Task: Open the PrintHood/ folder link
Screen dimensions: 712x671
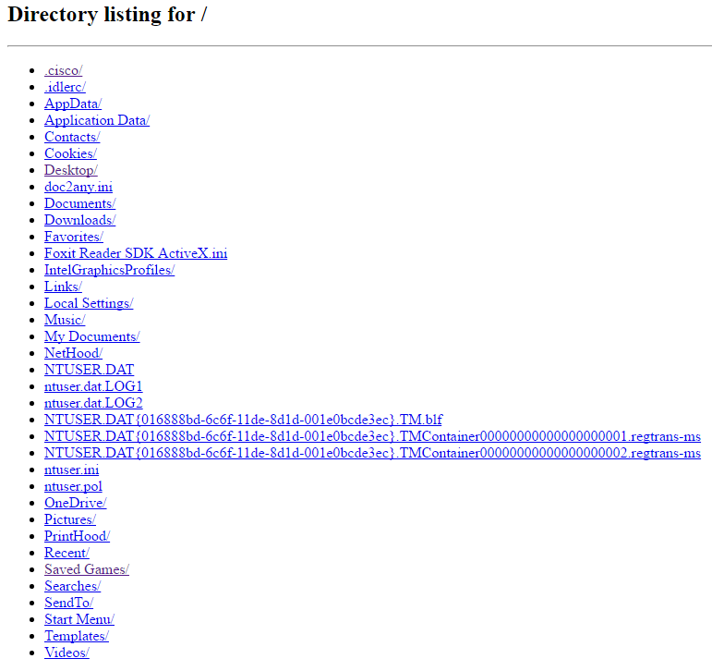Action: click(x=77, y=536)
